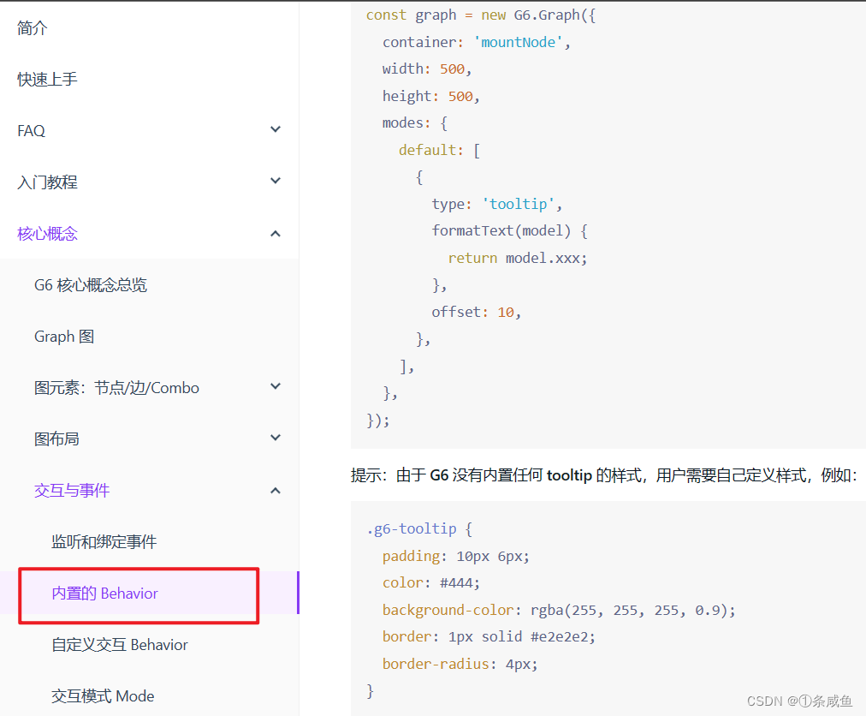Viewport: 866px width, 716px height.
Task: Open the 入门教程 menu label
Action: coord(48,182)
